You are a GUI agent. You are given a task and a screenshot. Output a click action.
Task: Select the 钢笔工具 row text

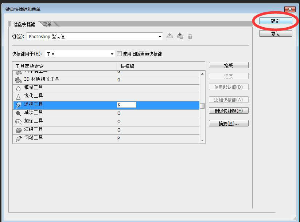[x=34, y=137]
